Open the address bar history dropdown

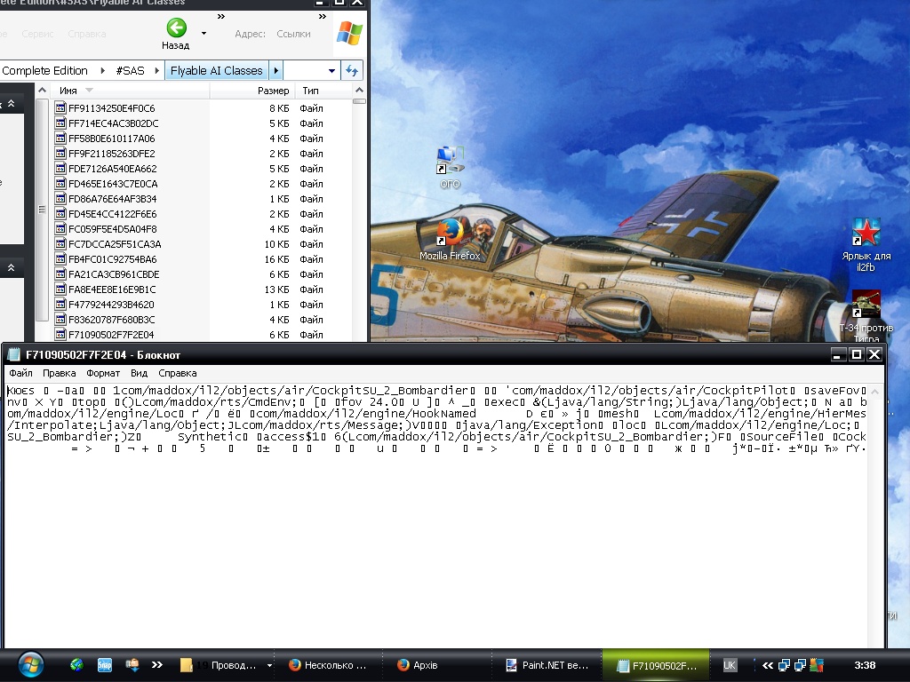(x=331, y=71)
